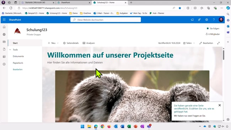Screen dimensions: 231x130
Task: Open the account profile picture
Action: [x=221, y=20]
